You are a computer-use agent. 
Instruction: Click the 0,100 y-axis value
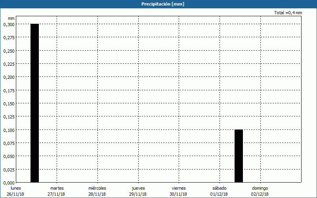pos(9,130)
